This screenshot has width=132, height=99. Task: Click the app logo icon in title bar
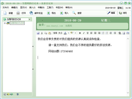[2, 3]
